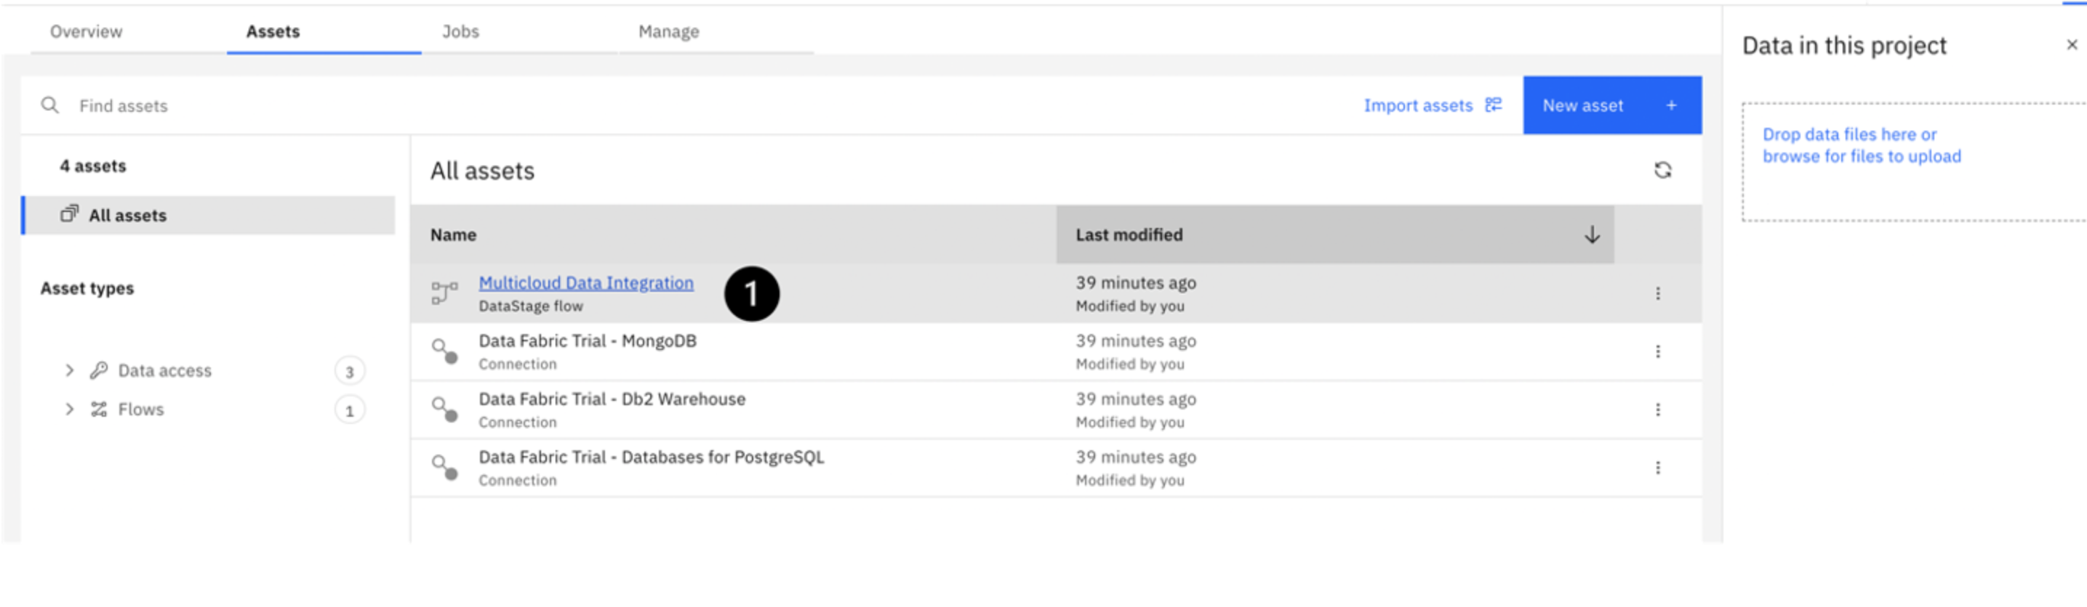Click the Flows count badge 1
The height and width of the screenshot is (607, 2087).
coord(349,410)
